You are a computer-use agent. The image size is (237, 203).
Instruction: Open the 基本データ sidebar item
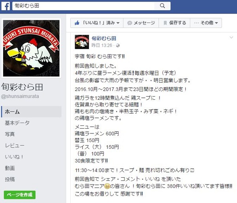coord(17,123)
